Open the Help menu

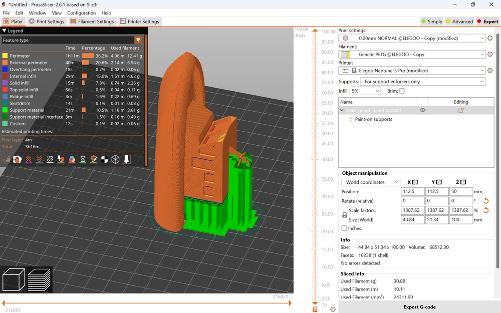[x=106, y=13]
